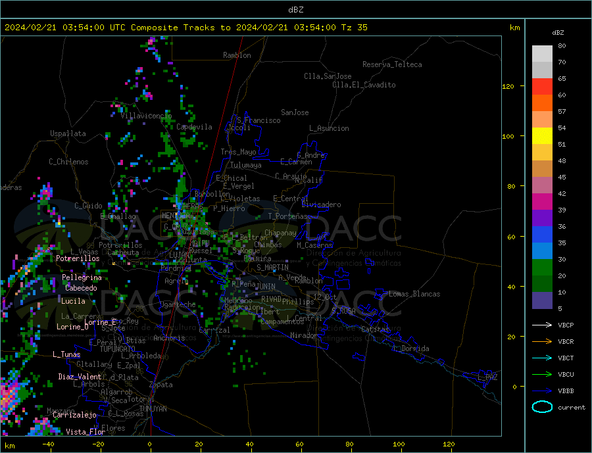Select the red 60 dBZ color swatch

click(x=542, y=86)
